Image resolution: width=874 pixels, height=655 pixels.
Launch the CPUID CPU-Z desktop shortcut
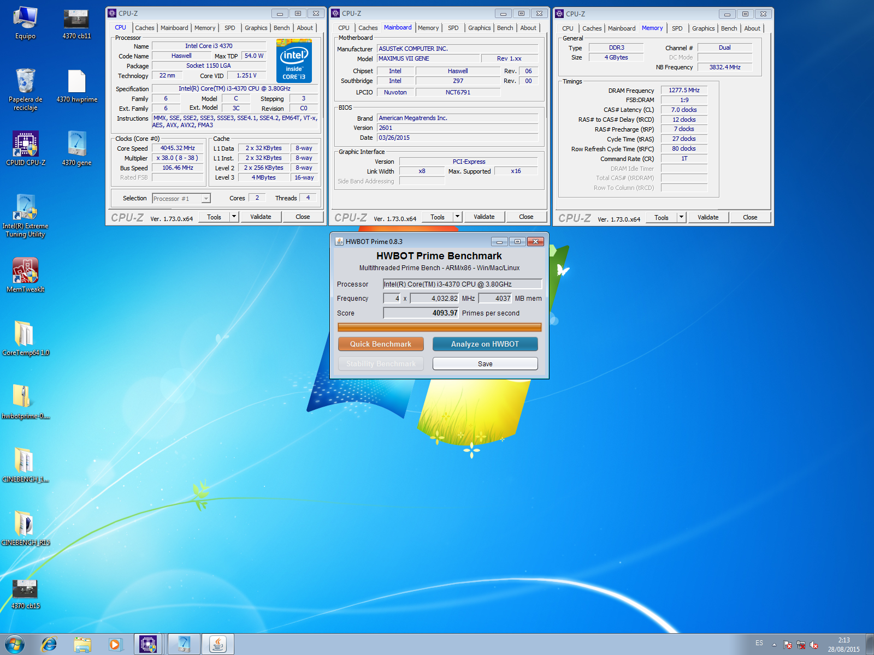(25, 148)
